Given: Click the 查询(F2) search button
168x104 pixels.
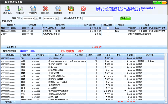Looking at the screenshot, I should [x=125, y=18].
